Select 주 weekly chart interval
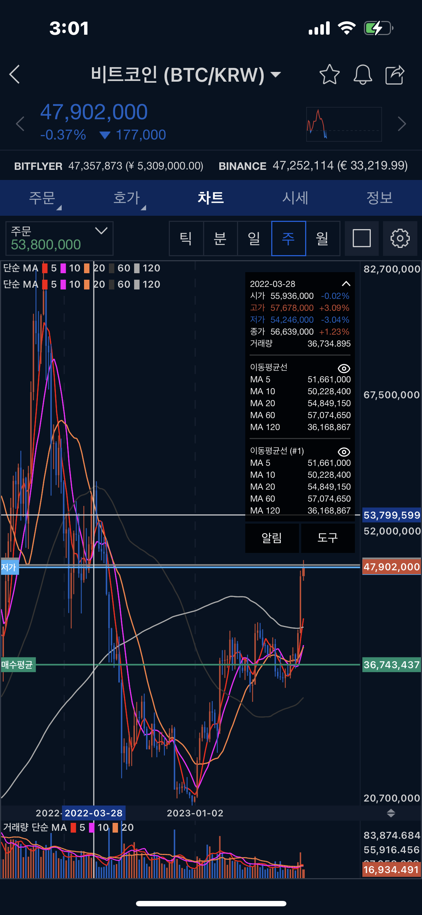Screen dimensions: 422x915 [289, 238]
